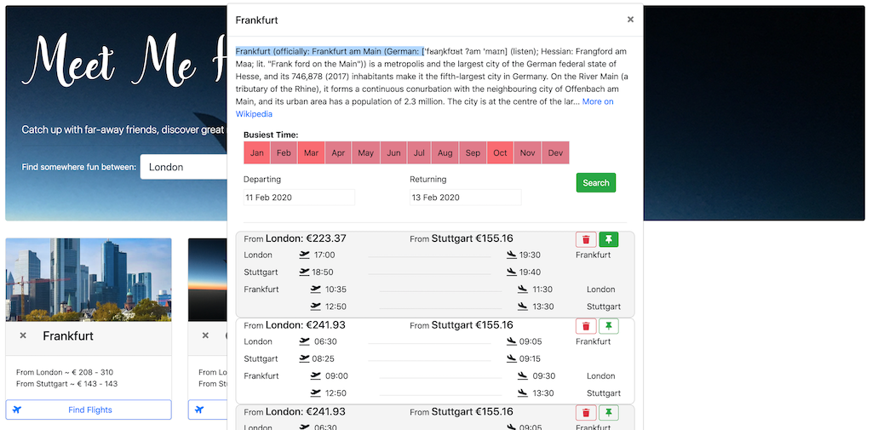
Task: Click takeoff icon next to 18:50
Action: point(304,272)
